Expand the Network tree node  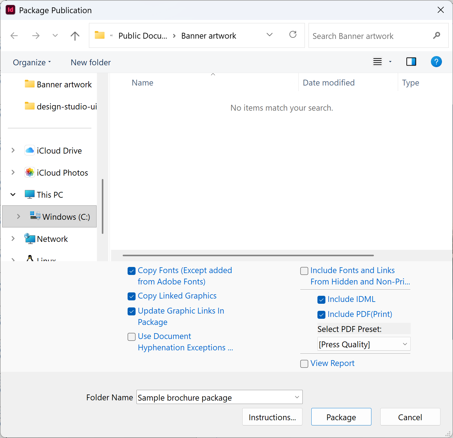[13, 238]
